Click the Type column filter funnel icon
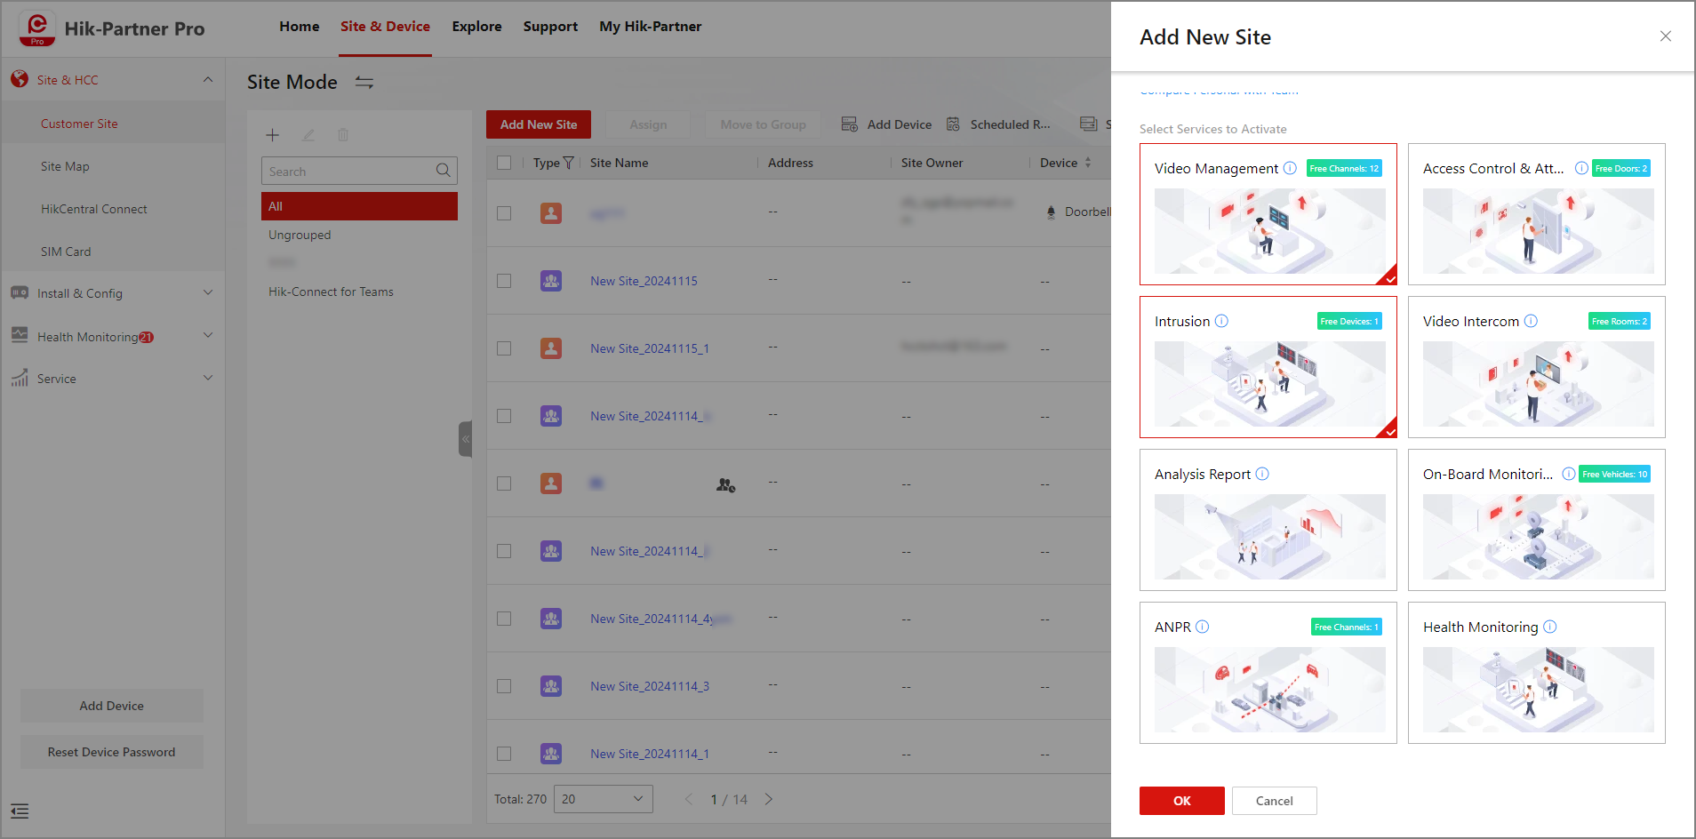The height and width of the screenshot is (839, 1696). click(x=569, y=163)
